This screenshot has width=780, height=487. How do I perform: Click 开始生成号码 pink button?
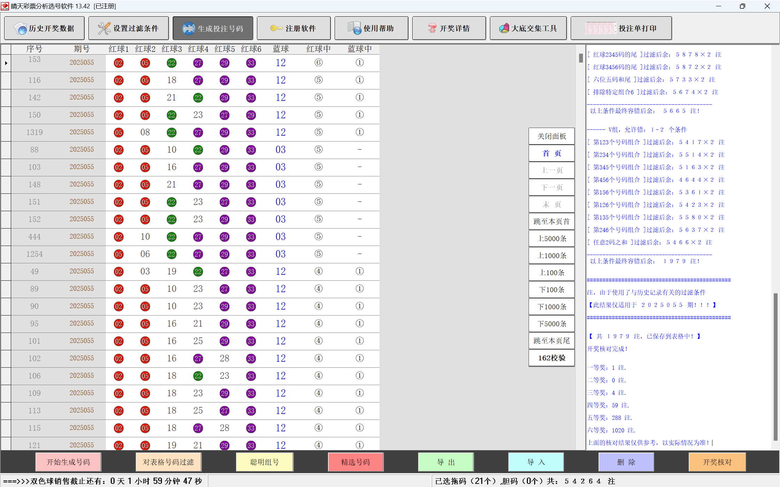click(68, 462)
